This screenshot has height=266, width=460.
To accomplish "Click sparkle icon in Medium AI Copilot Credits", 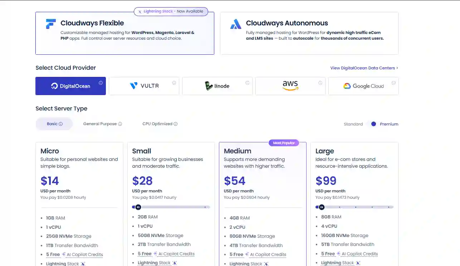I will pos(247,254).
